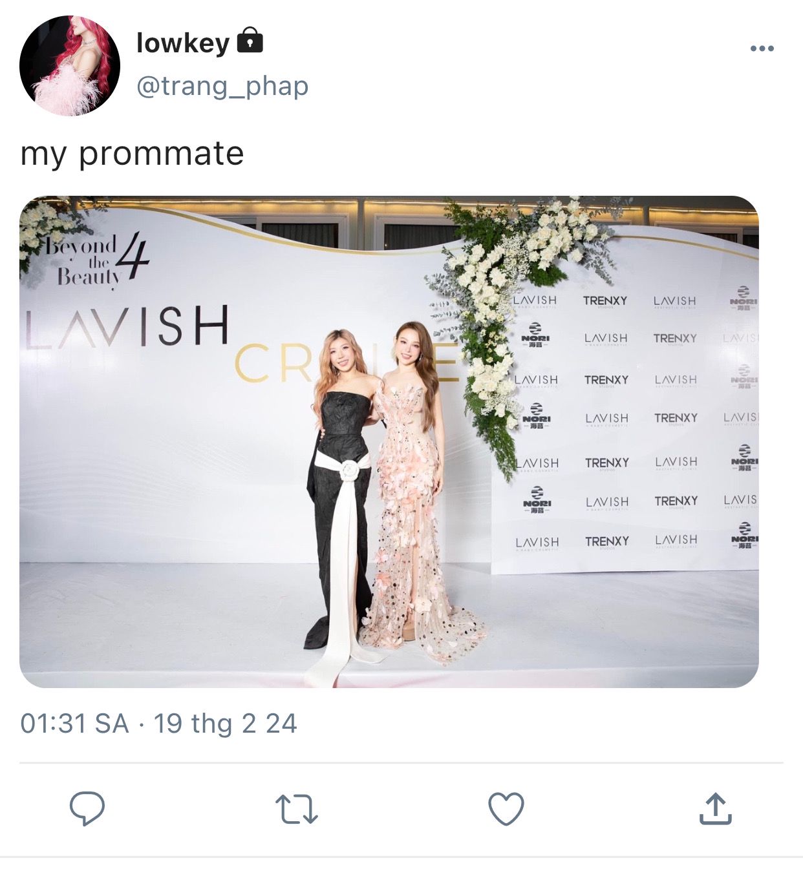Open the attached event photo fullscreen
The width and height of the screenshot is (803, 869).
(389, 442)
